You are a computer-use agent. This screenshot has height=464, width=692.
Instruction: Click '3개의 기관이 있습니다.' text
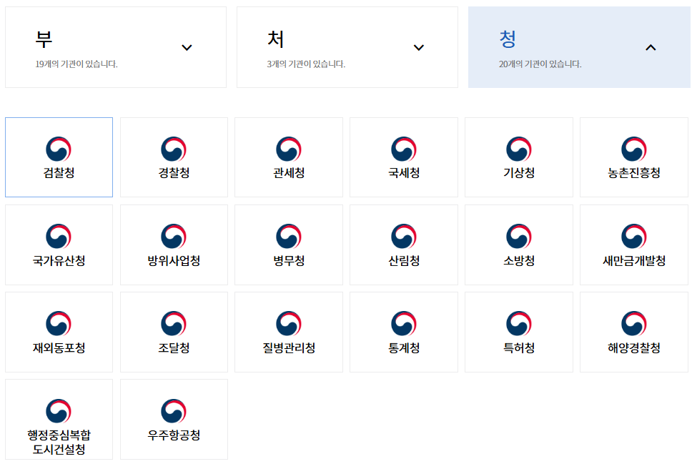pos(306,64)
